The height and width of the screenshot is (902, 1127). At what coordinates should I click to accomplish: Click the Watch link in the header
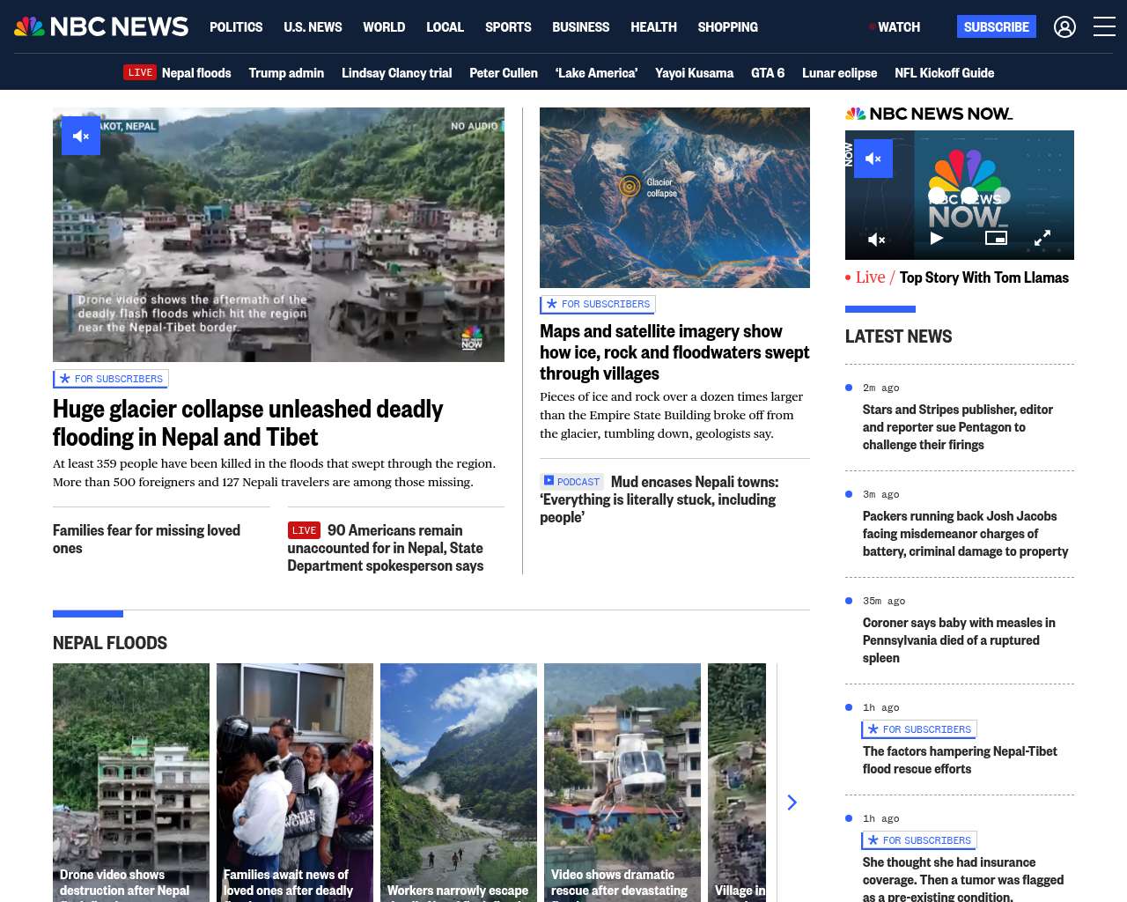click(895, 27)
